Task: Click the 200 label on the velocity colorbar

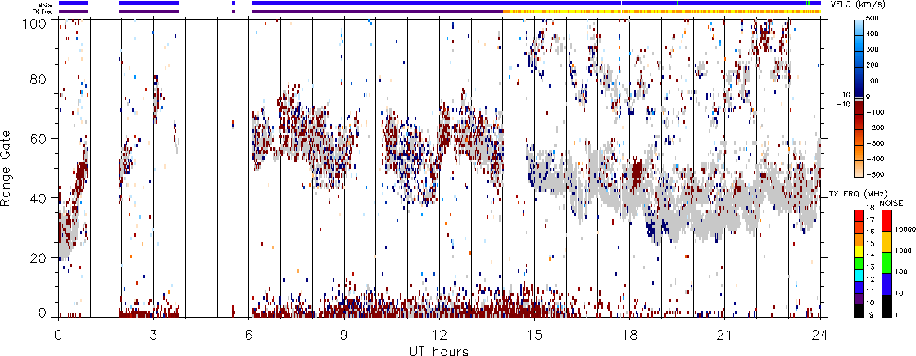Action: pyautogui.click(x=873, y=65)
